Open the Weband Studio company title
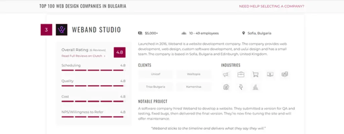 [x=96, y=30]
